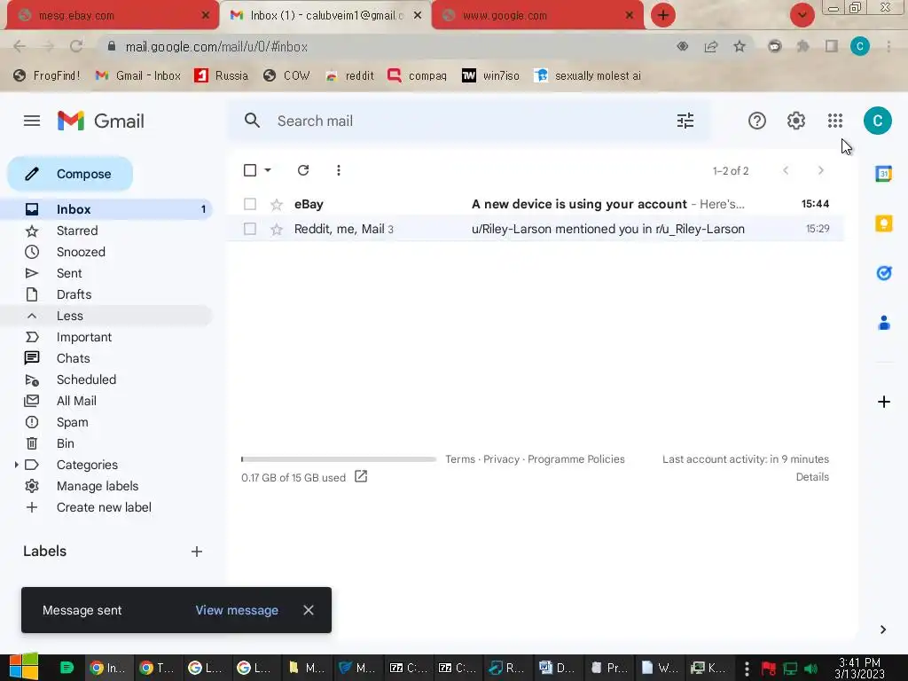Open the Drafts folder
The image size is (908, 681).
pyautogui.click(x=106, y=294)
